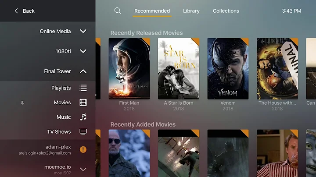Screen dimensions: 316x177
Task: Click the 1080ti server name
Action: [63, 51]
